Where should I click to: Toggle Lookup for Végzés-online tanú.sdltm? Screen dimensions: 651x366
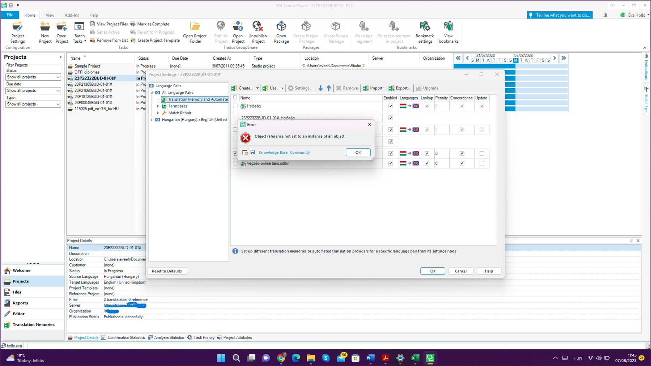[427, 163]
